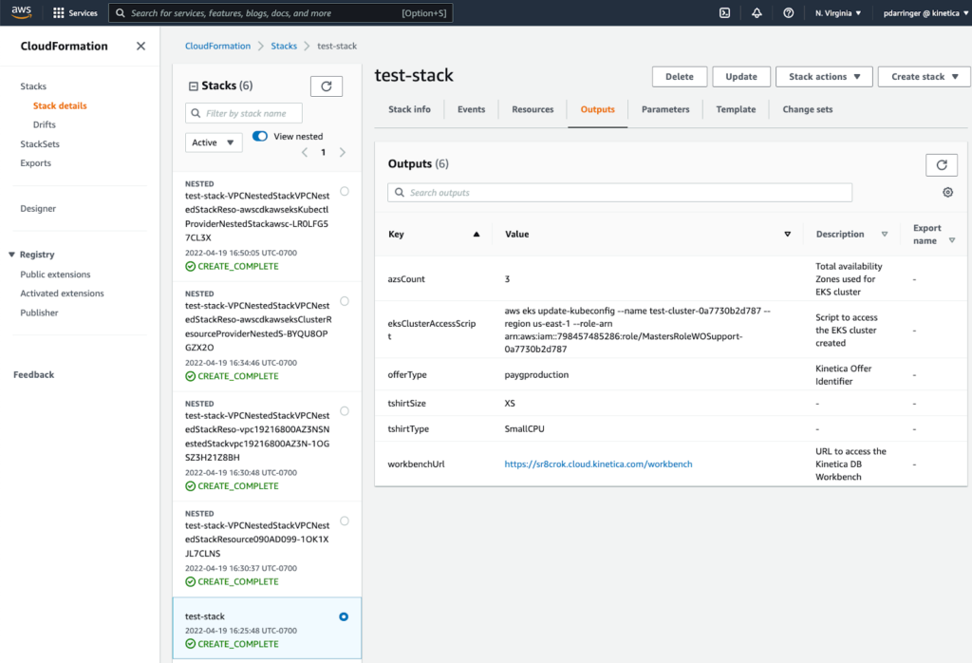The height and width of the screenshot is (663, 972).
Task: Open the CloudShell terminal icon
Action: pyautogui.click(x=724, y=13)
